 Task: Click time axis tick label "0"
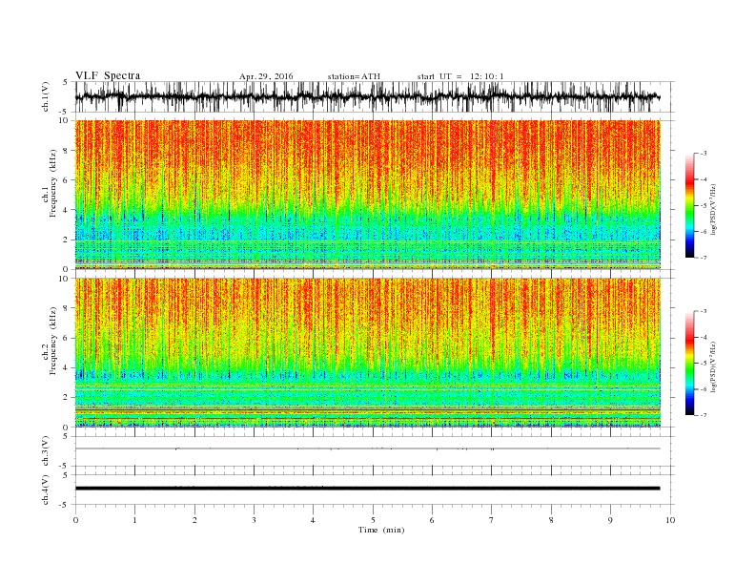click(x=75, y=520)
